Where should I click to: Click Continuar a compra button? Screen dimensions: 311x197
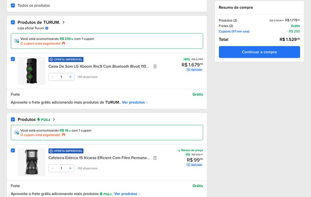tap(259, 52)
